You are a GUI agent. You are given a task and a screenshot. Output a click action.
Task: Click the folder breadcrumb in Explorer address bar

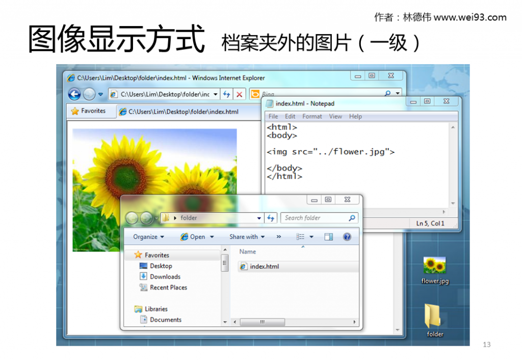(x=189, y=218)
